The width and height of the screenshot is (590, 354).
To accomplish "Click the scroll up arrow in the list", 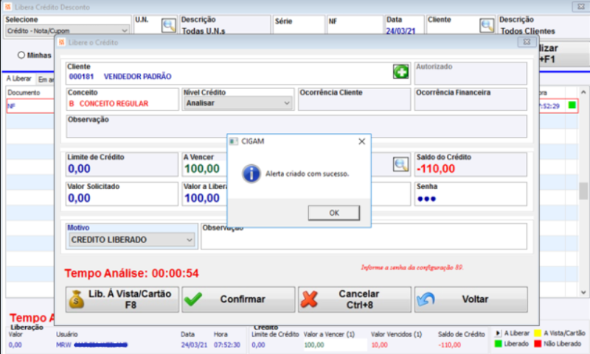I will coord(583,92).
